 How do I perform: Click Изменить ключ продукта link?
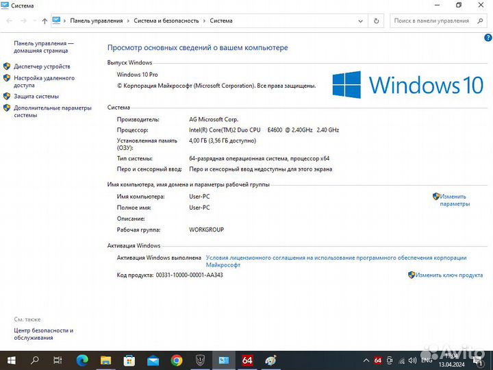(449, 275)
